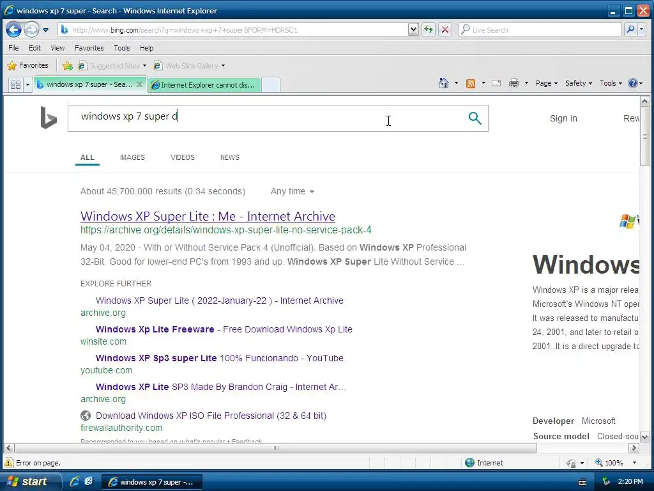Click the Live Search input box
This screenshot has width=654, height=491.
point(540,29)
